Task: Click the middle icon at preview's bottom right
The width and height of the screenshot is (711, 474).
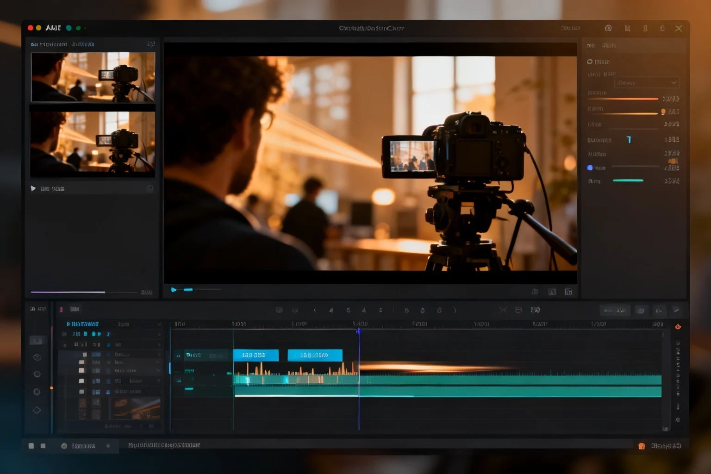Action: 552,292
